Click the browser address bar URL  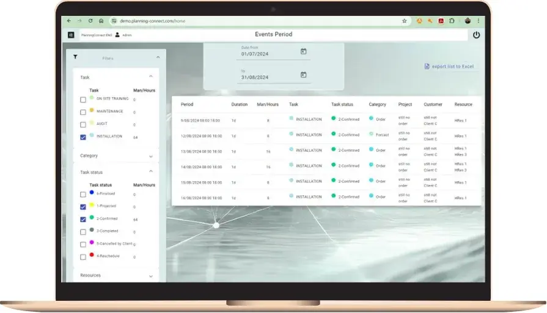pyautogui.click(x=152, y=21)
